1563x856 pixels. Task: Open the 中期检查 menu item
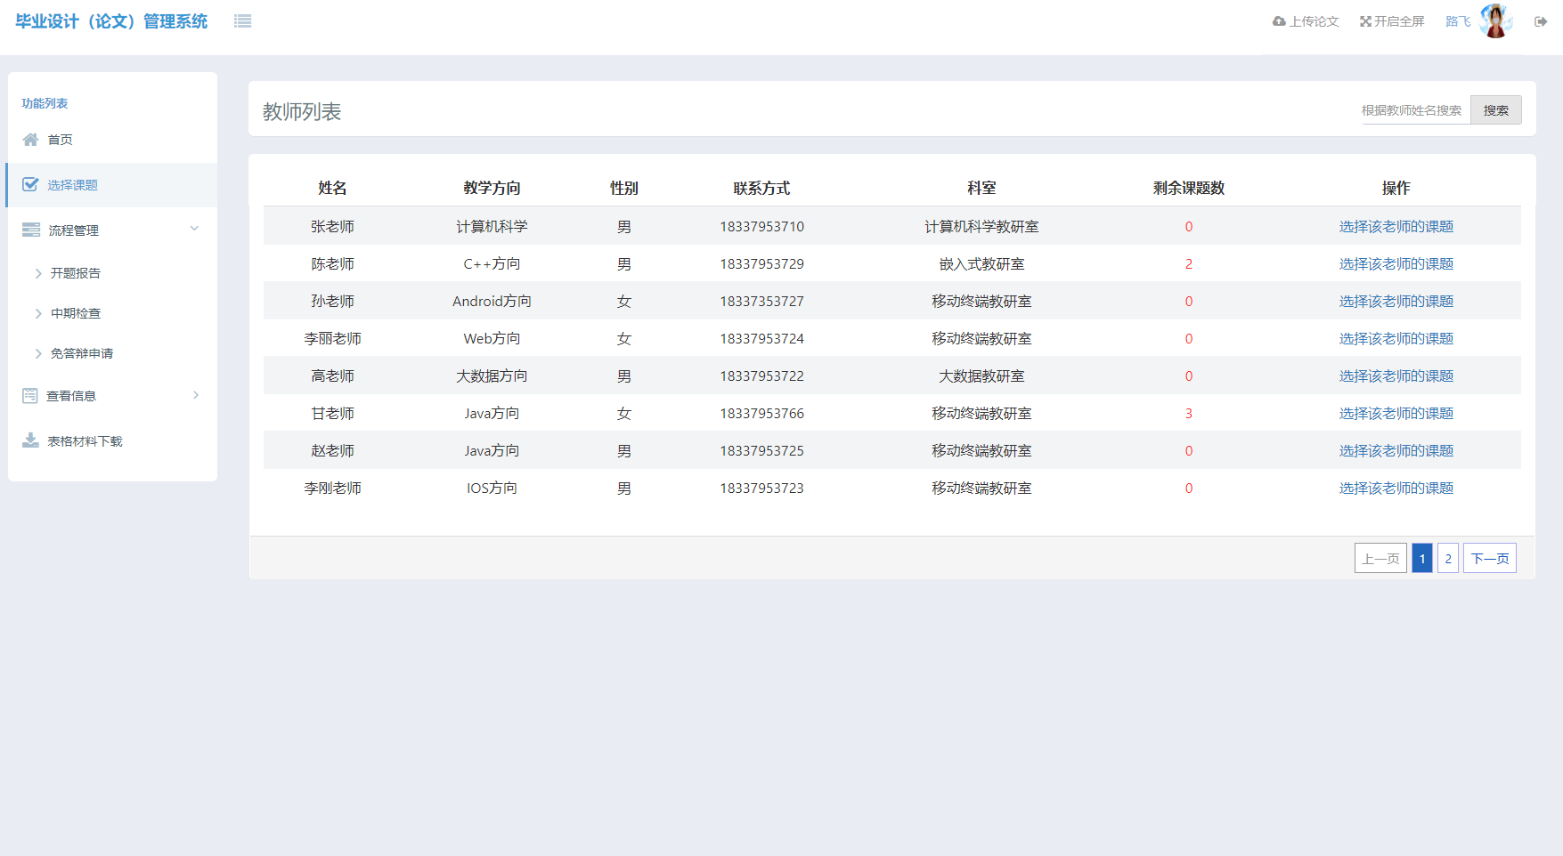pos(76,313)
